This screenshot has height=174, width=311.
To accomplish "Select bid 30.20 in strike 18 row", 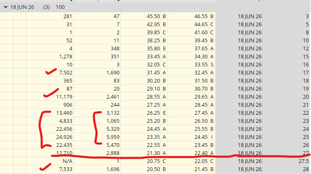I will pos(153,81).
